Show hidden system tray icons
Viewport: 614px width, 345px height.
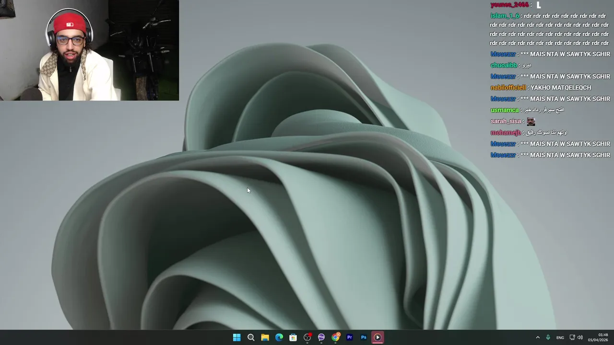tap(538, 337)
